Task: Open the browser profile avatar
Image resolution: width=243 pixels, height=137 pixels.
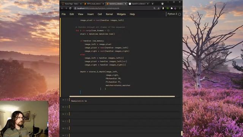Action: (175, 8)
